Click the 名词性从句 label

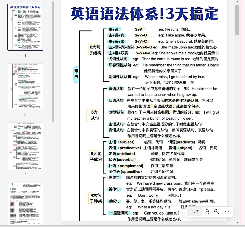tap(118, 59)
